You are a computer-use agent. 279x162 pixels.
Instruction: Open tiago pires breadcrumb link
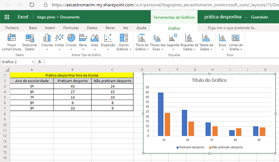(46, 17)
